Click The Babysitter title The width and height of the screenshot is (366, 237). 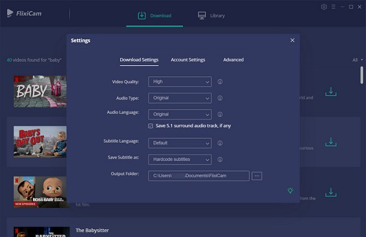coord(92,230)
